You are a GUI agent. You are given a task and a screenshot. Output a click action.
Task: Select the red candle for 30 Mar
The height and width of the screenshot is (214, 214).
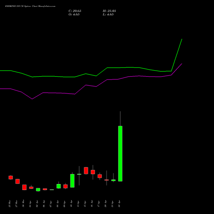pos(24,187)
